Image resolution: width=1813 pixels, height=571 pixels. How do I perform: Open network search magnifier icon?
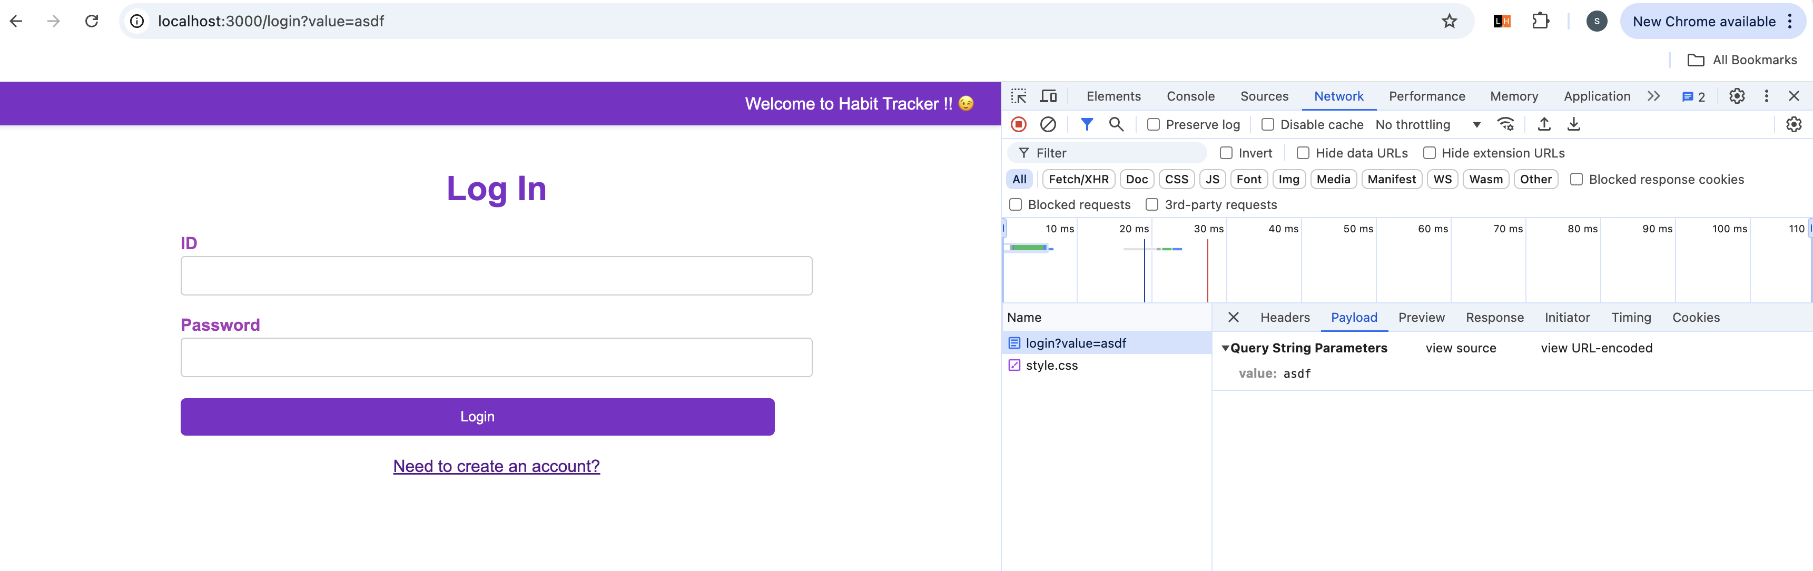coord(1116,124)
